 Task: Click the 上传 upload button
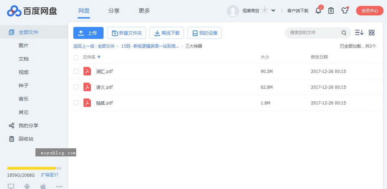click(88, 33)
